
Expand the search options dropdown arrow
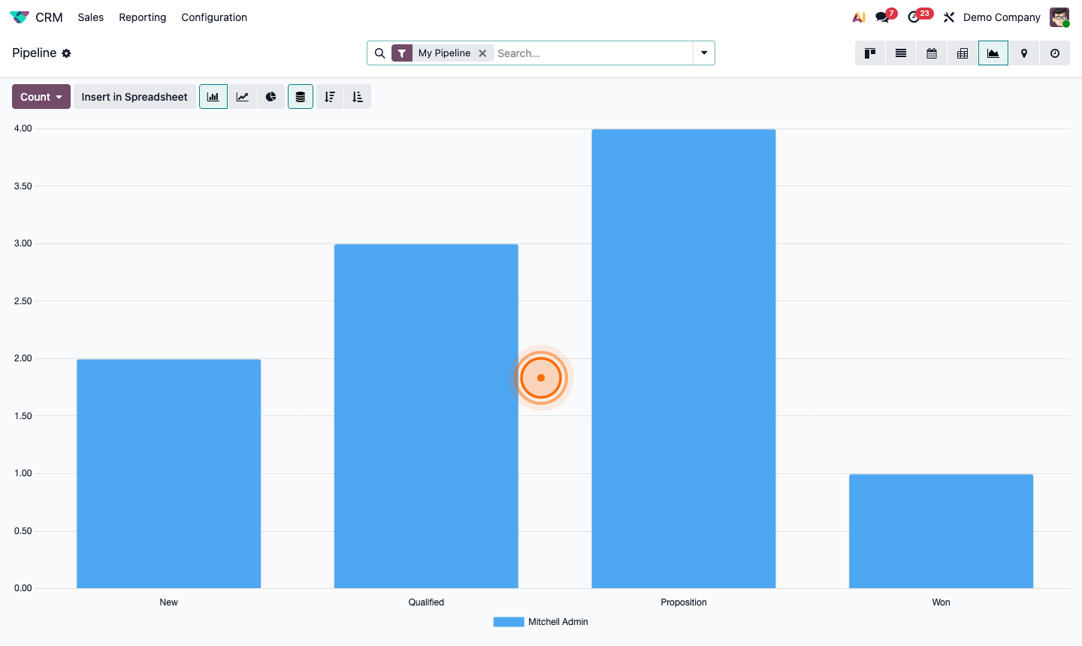(703, 53)
